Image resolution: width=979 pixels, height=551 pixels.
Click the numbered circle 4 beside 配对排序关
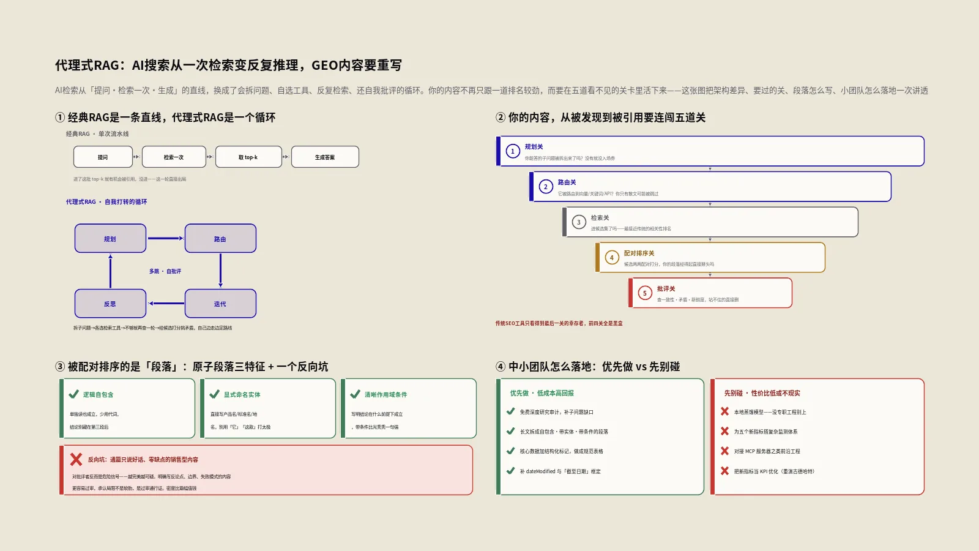[612, 258]
